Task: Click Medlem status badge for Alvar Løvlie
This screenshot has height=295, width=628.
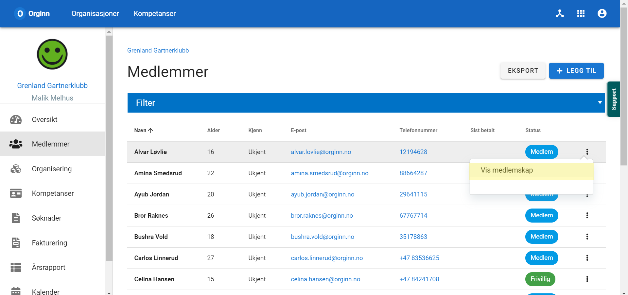Action: click(542, 152)
